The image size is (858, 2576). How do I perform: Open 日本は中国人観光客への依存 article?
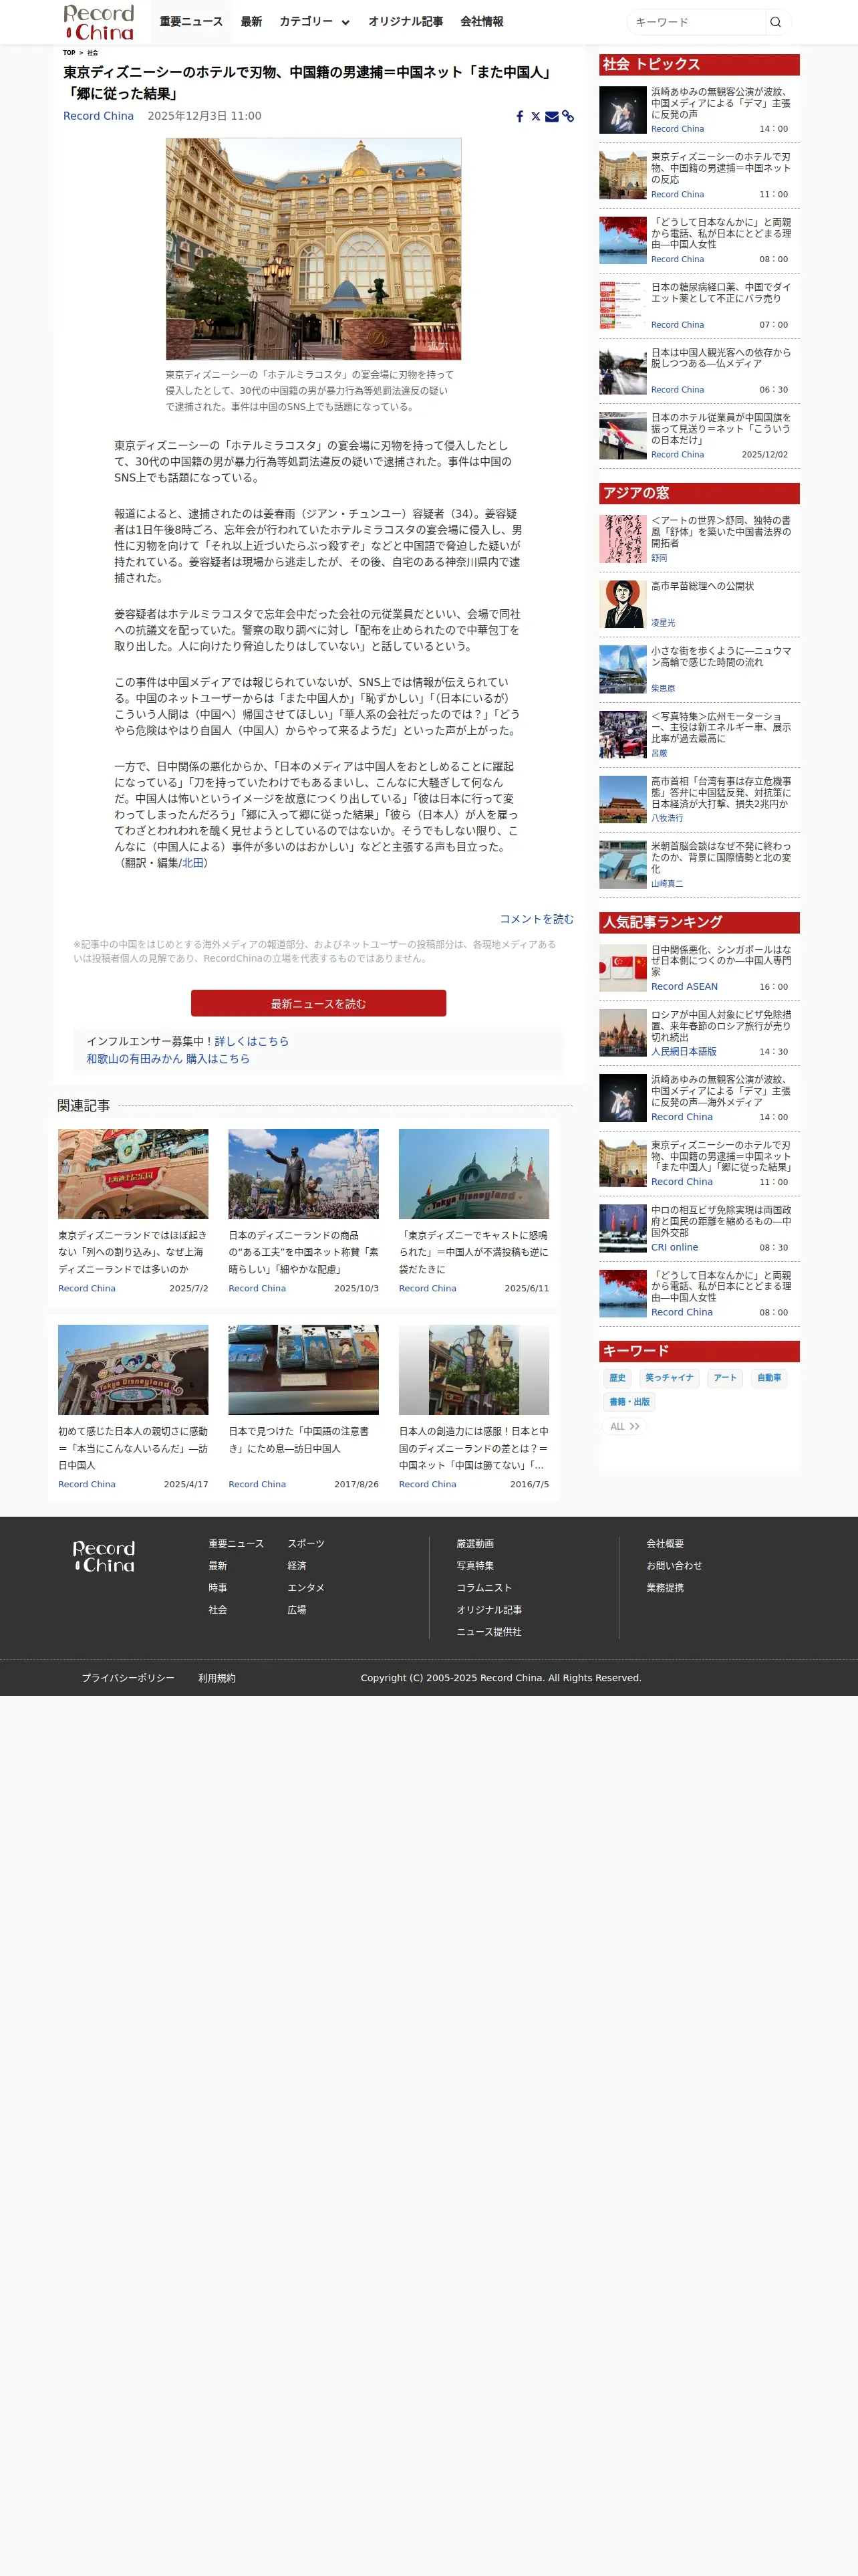[x=720, y=358]
